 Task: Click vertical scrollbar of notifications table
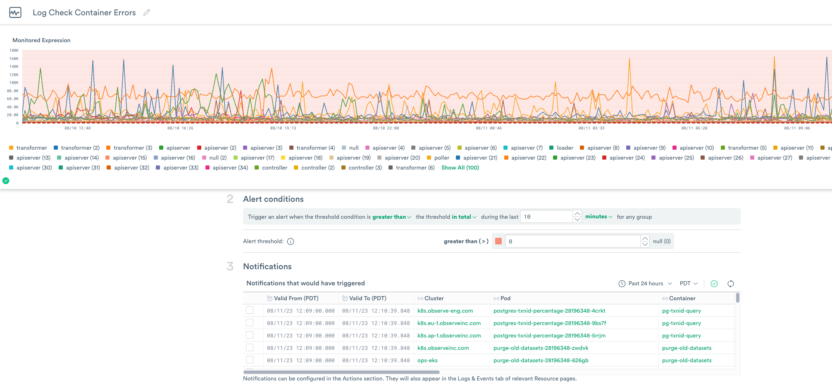pos(738,298)
